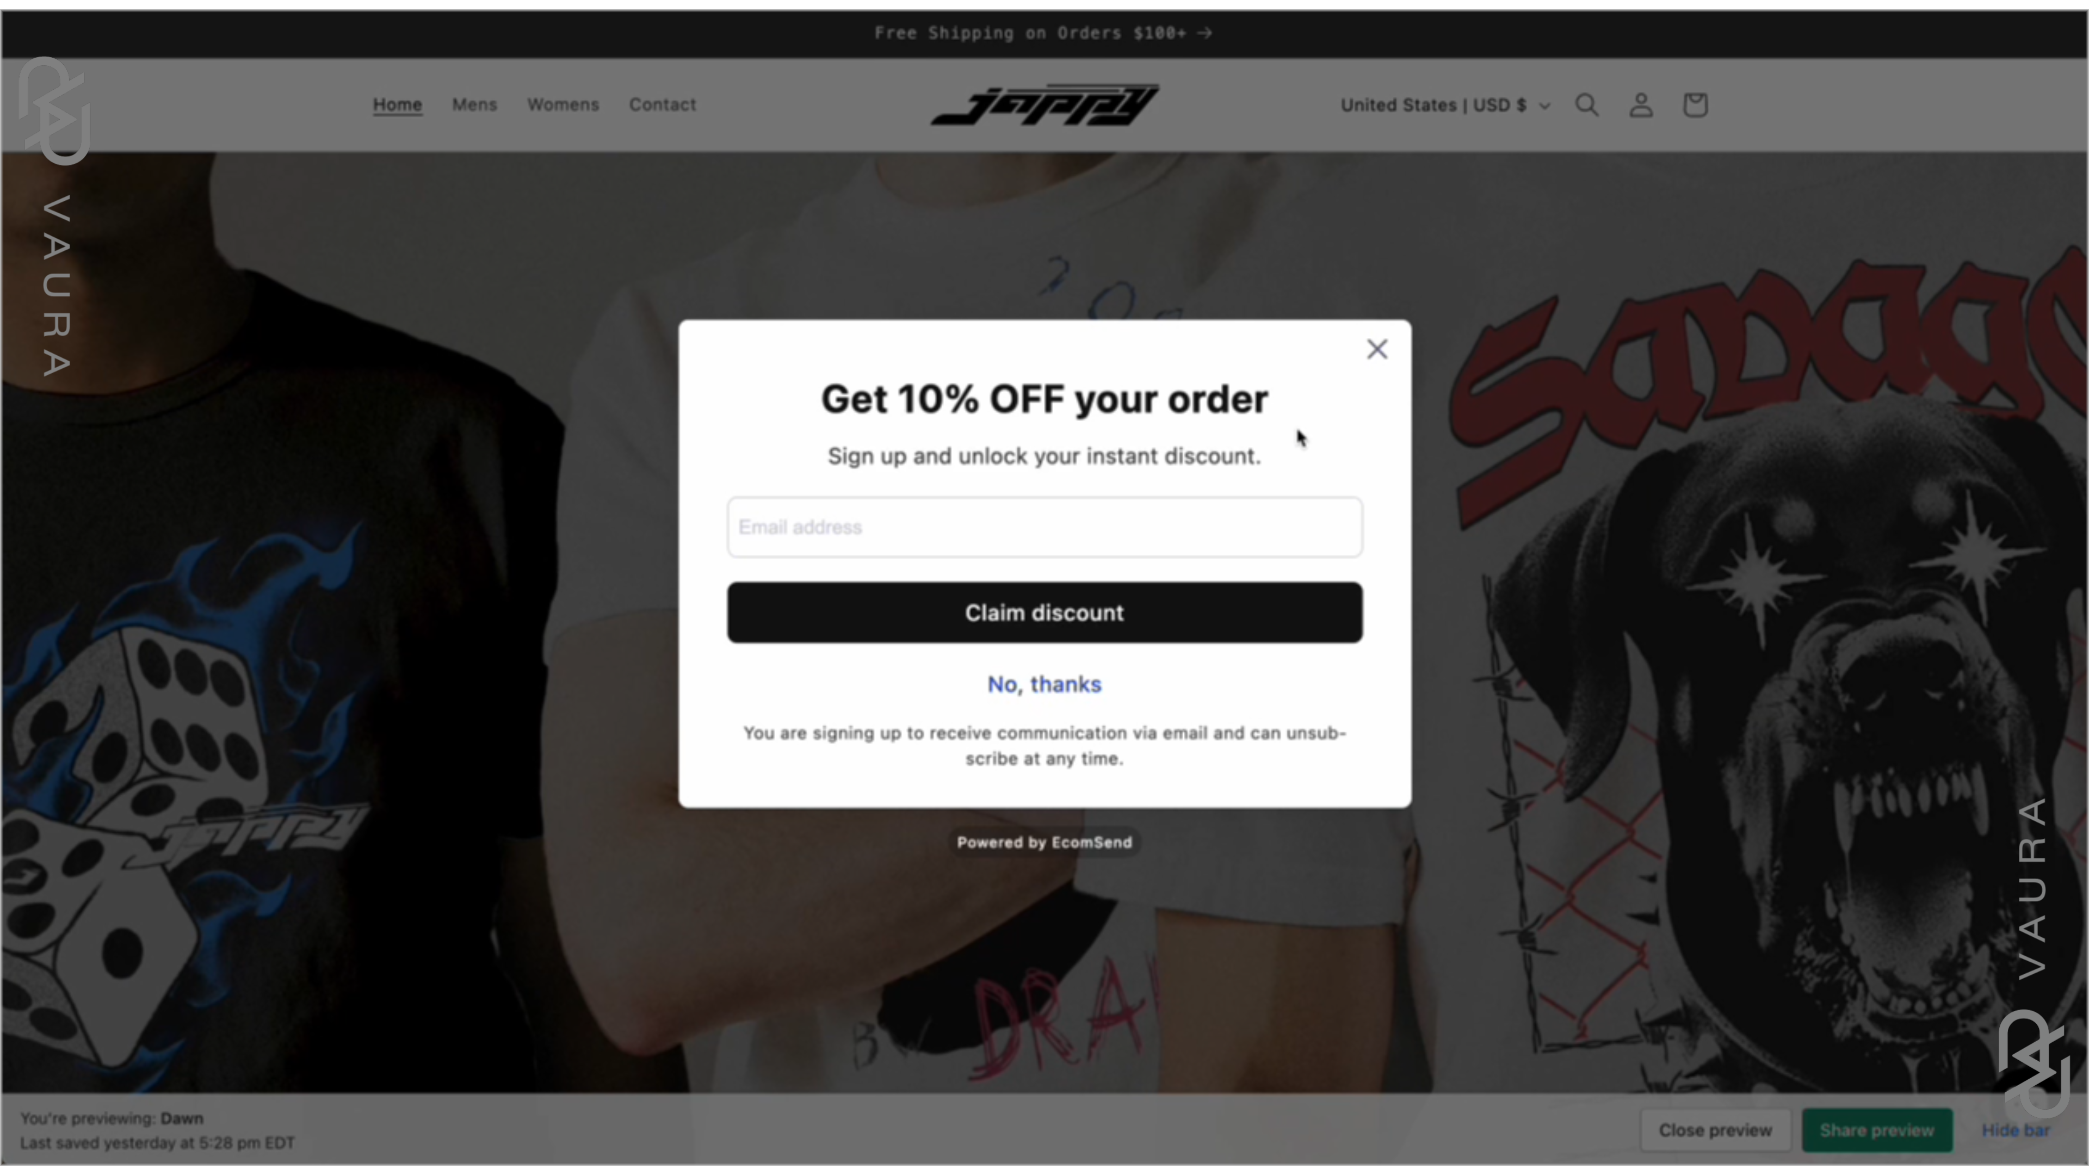Open Free Shipping on Orders $100+ announcement
This screenshot has height=1175, width=2089.
(x=1044, y=33)
